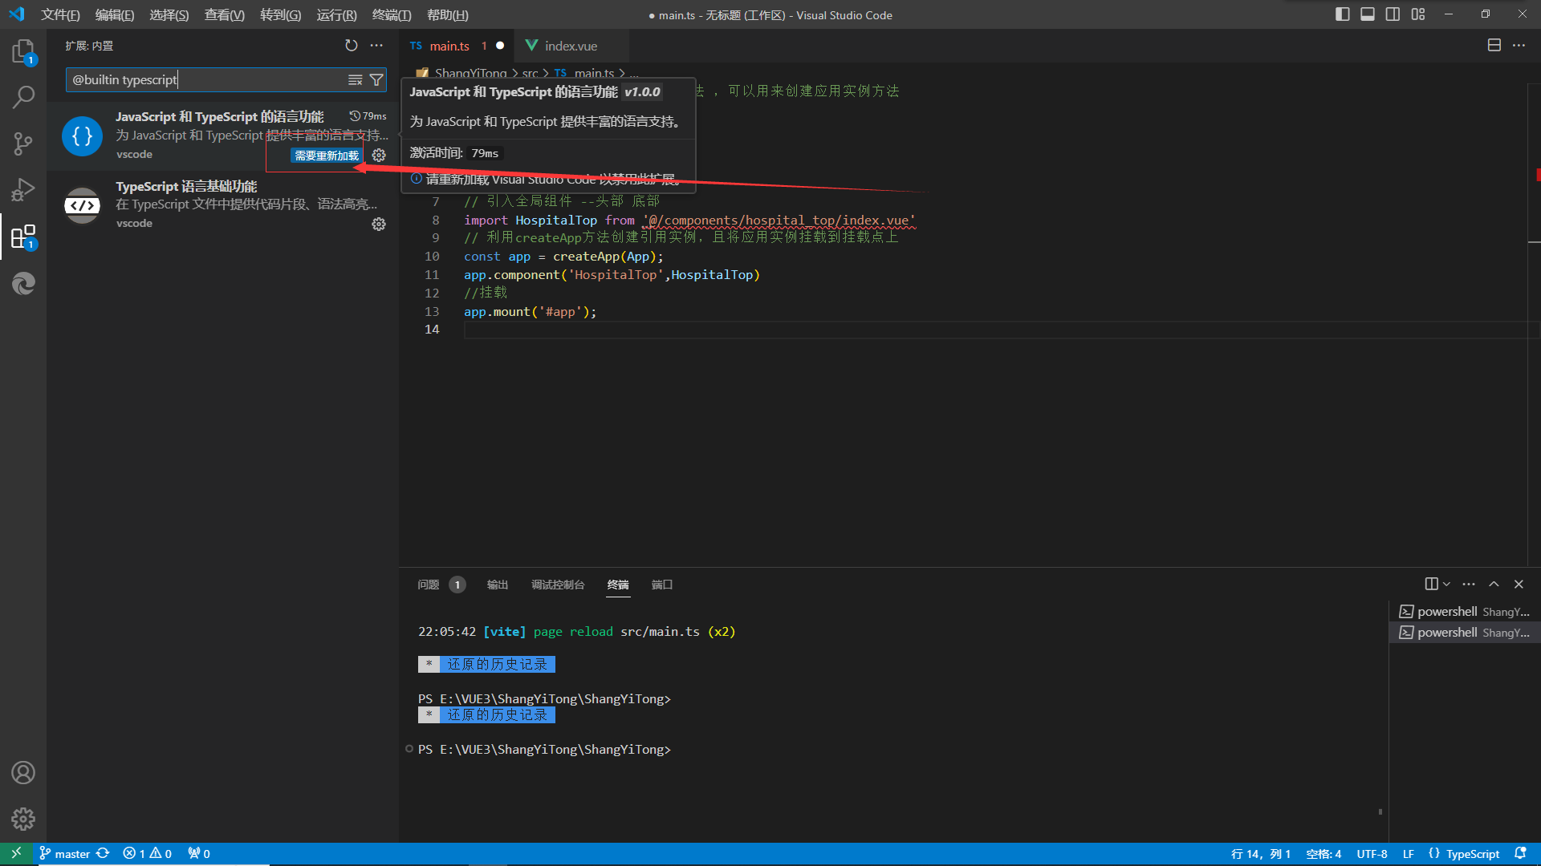Open the 终端 menu in menu bar
This screenshot has width=1541, height=866.
391,15
